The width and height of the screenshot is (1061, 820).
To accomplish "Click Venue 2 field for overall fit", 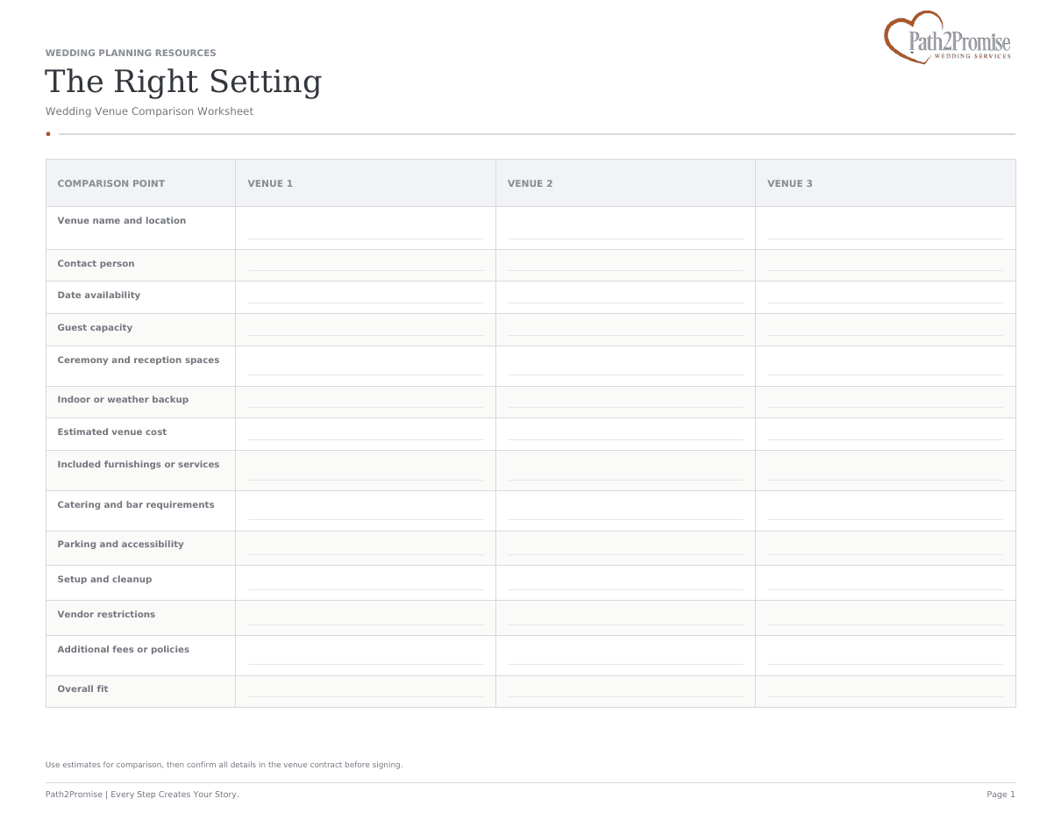I will pyautogui.click(x=625, y=691).
